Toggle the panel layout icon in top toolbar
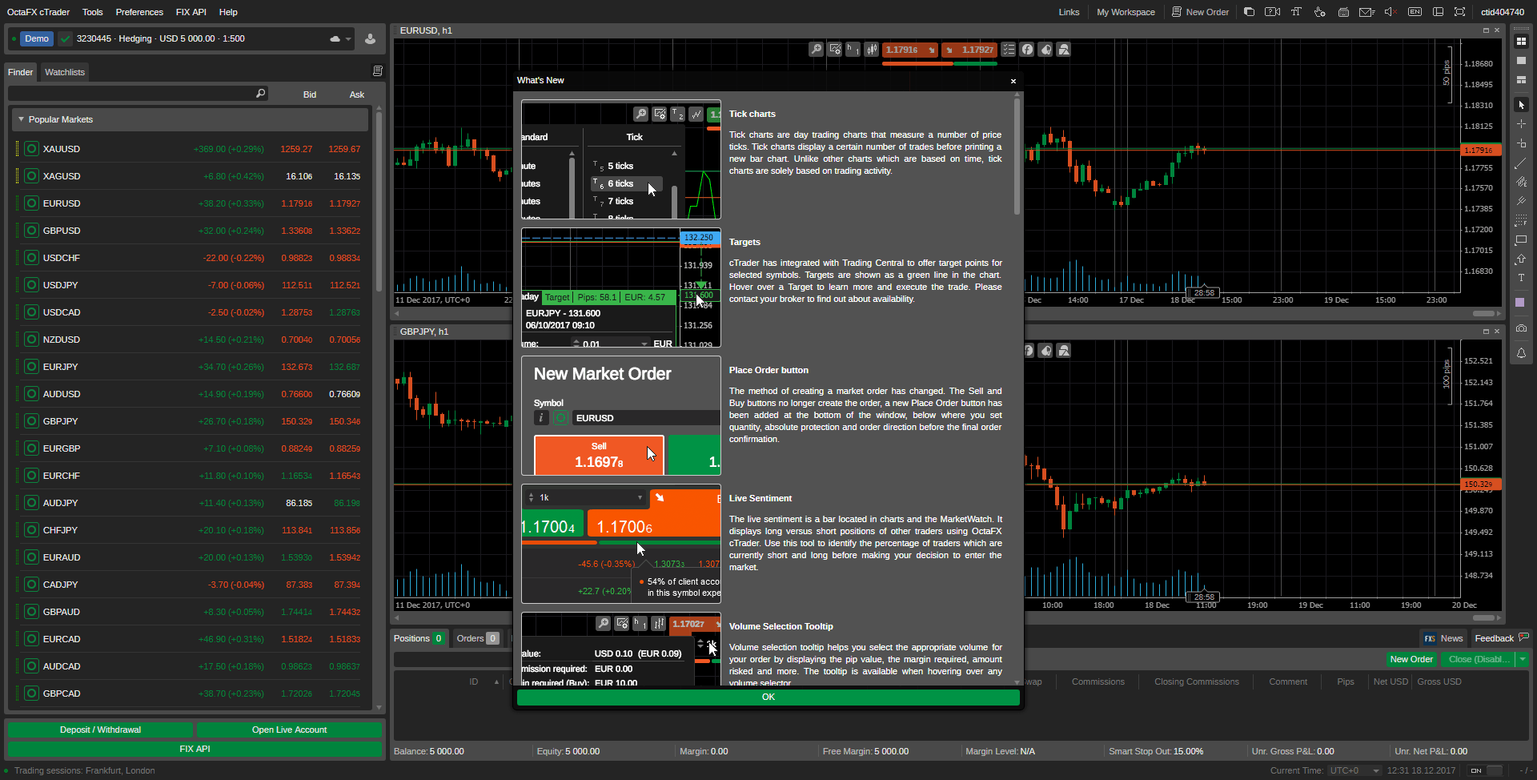 click(x=1438, y=12)
